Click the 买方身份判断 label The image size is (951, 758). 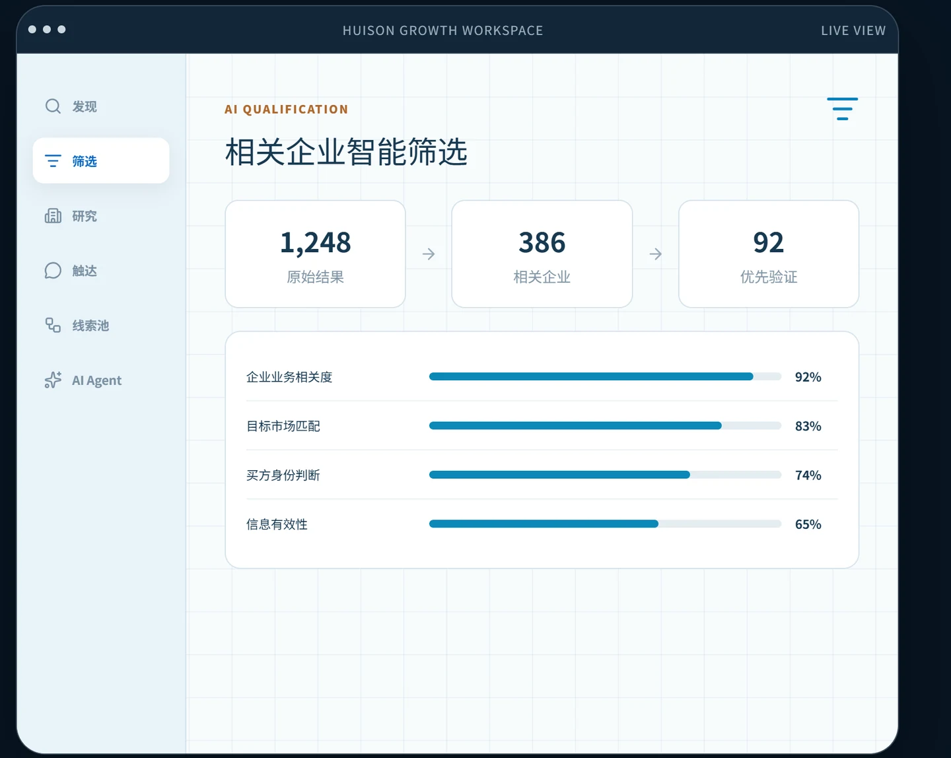tap(283, 475)
